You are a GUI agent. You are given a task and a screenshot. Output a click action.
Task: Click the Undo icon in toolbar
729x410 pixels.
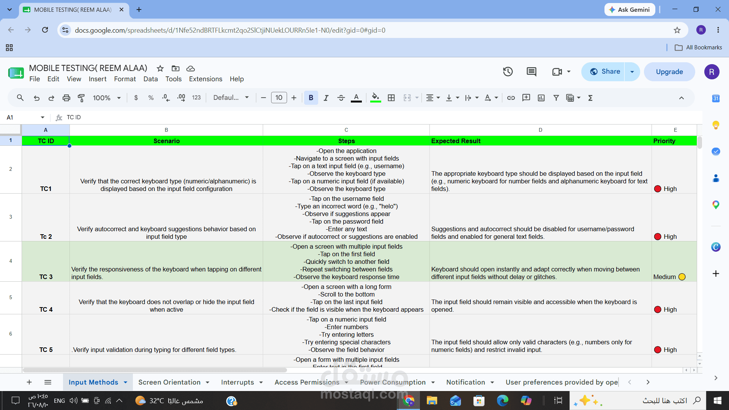[36, 98]
